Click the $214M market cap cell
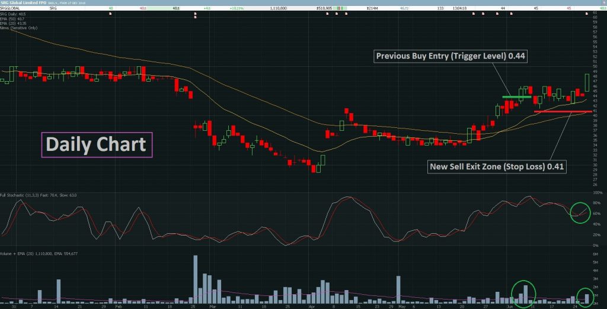The width and height of the screenshot is (607, 309). (x=372, y=8)
